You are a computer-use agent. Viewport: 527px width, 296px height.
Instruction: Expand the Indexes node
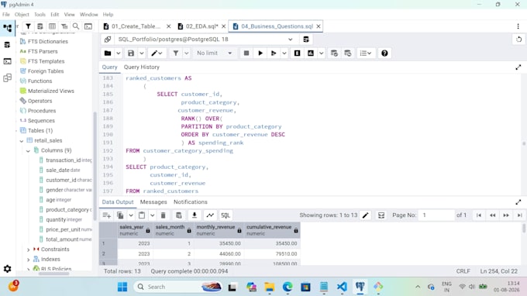pos(28,260)
